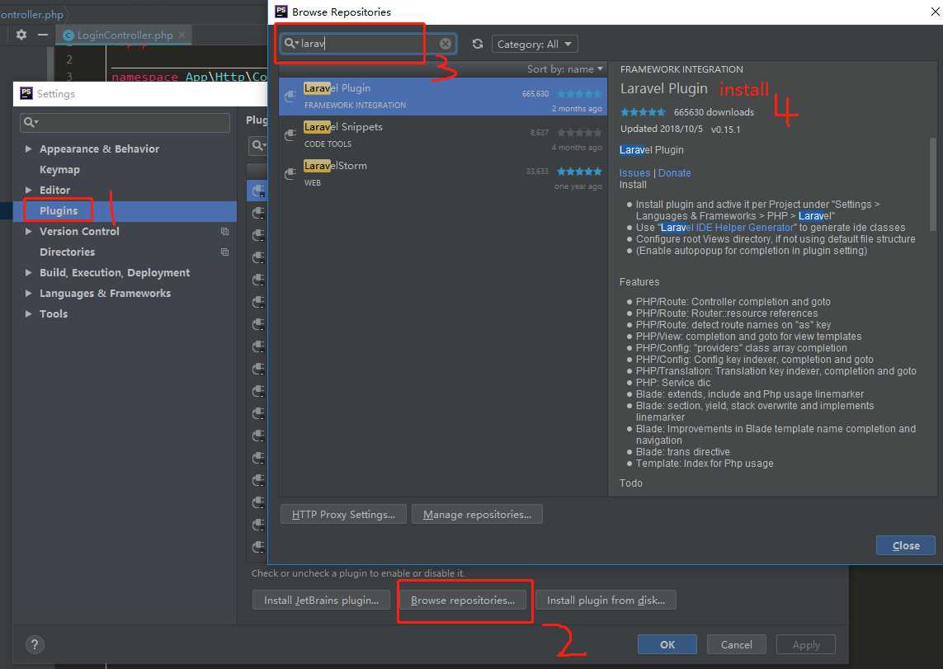Click the Browse repositories... button
This screenshot has height=669, width=943.
coord(463,600)
